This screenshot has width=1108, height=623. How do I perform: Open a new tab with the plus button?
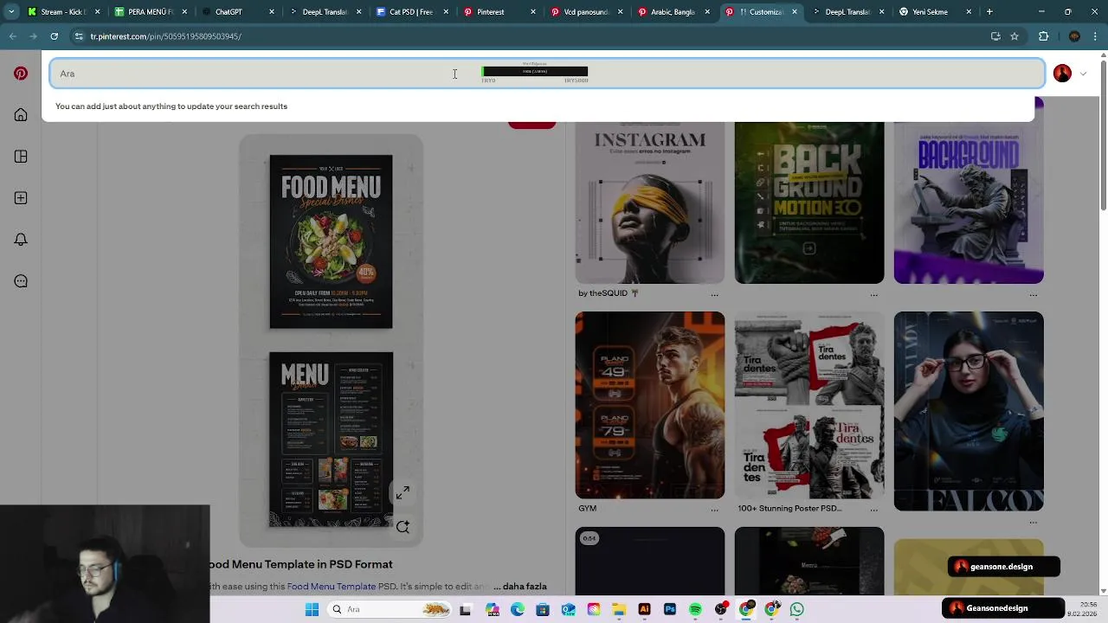tap(989, 12)
